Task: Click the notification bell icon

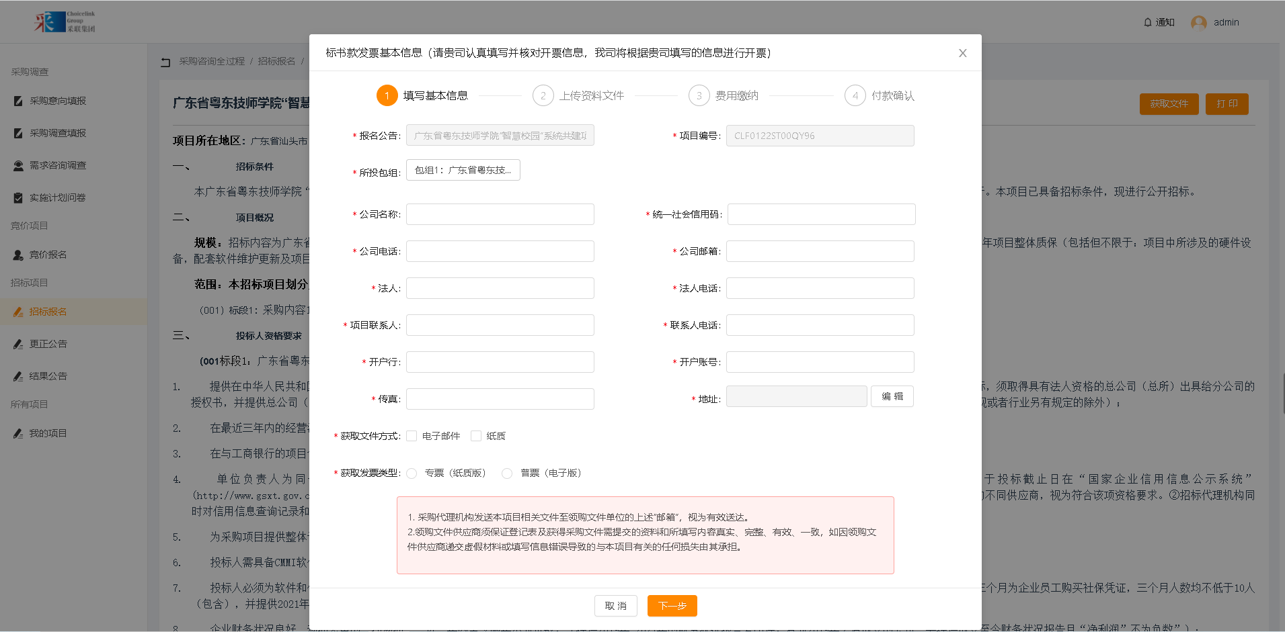Action: tap(1148, 22)
